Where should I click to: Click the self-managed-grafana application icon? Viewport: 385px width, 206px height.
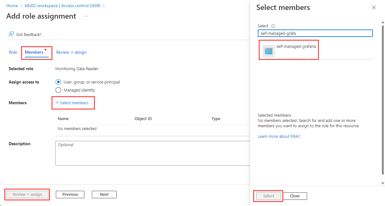(x=268, y=51)
